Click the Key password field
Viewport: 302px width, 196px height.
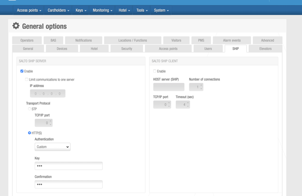(68, 166)
